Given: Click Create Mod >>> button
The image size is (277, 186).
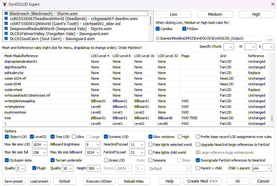Looking at the screenshot, I should tap(202, 181).
